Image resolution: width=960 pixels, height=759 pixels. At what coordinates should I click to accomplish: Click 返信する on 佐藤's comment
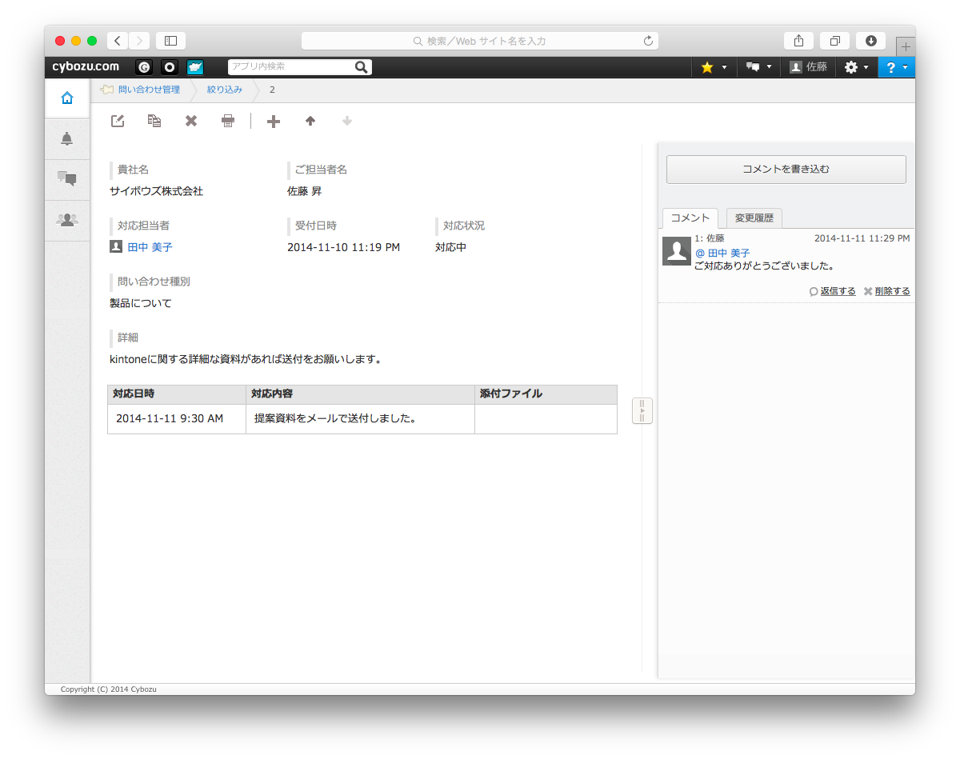[838, 291]
